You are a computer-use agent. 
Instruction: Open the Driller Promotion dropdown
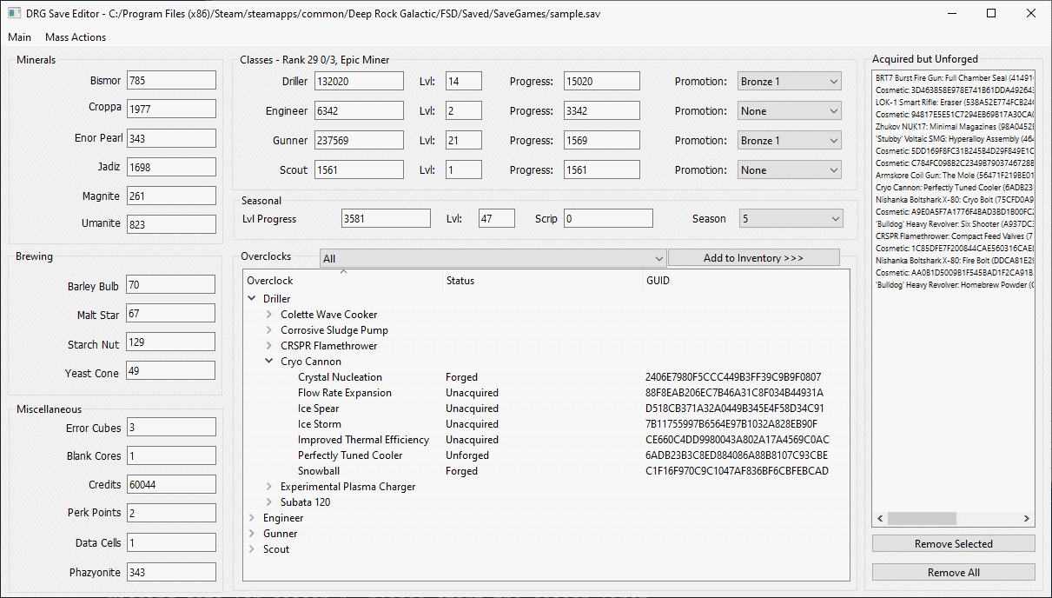(x=790, y=82)
